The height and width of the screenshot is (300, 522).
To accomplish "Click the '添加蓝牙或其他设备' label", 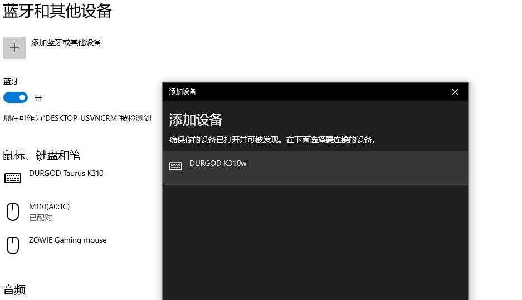I will coord(66,42).
